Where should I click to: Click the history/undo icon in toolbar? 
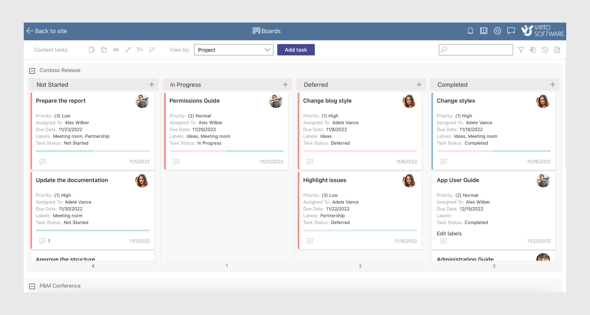click(x=544, y=50)
